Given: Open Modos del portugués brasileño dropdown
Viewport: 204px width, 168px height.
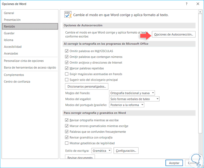Looking at the screenshot, I should pyautogui.click(x=127, y=105).
